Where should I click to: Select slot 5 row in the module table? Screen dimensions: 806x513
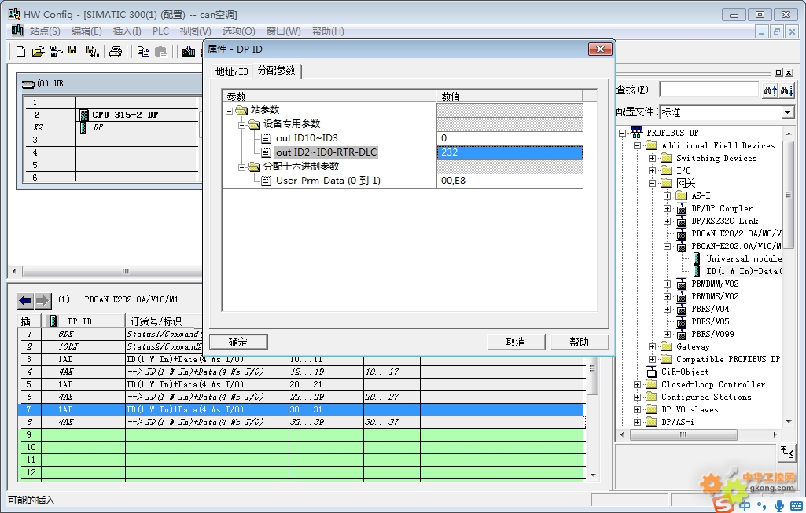302,385
